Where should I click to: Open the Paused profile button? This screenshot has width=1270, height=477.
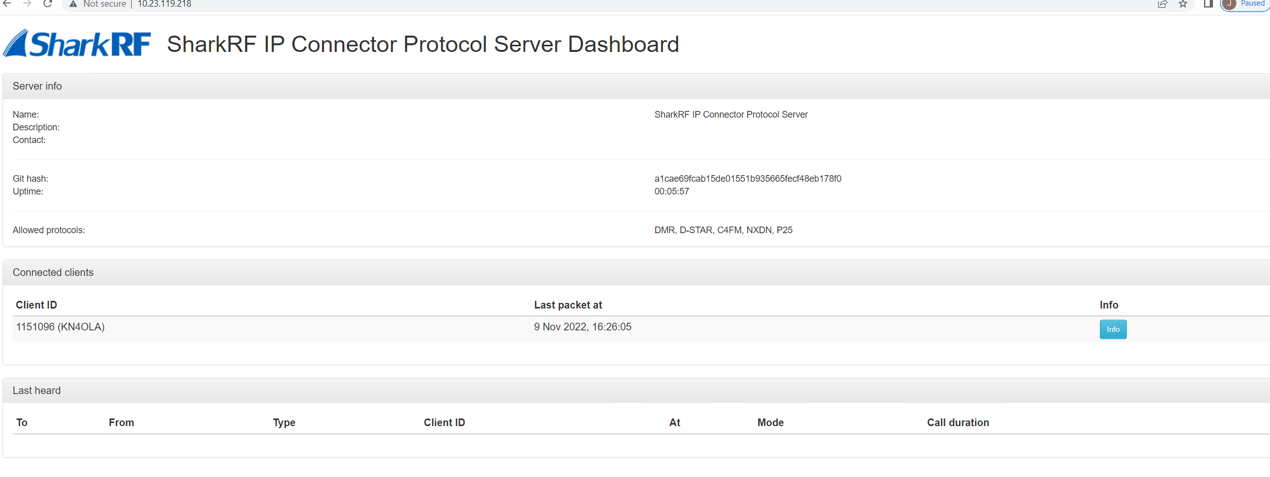coord(1246,4)
